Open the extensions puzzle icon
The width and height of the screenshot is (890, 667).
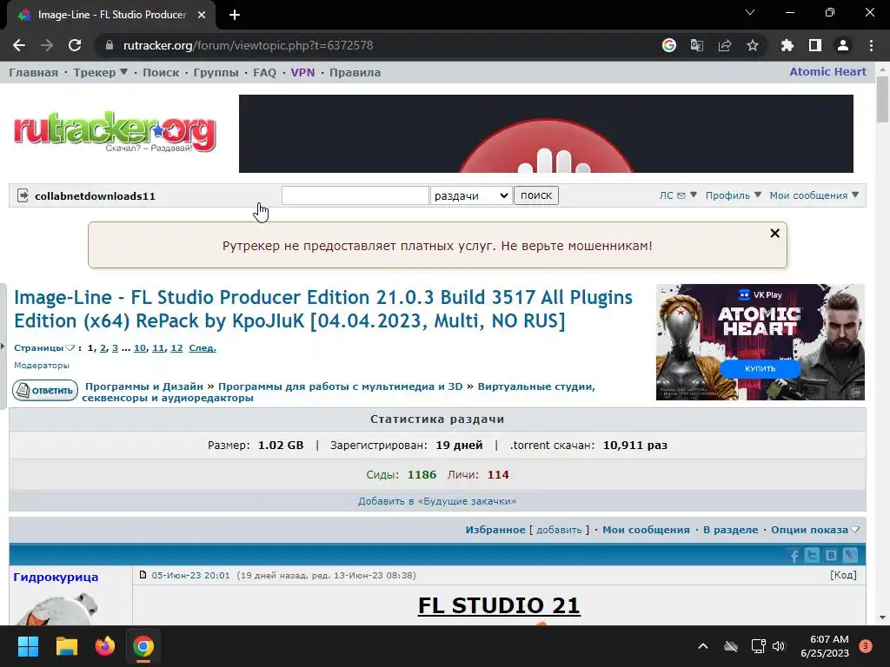point(787,45)
